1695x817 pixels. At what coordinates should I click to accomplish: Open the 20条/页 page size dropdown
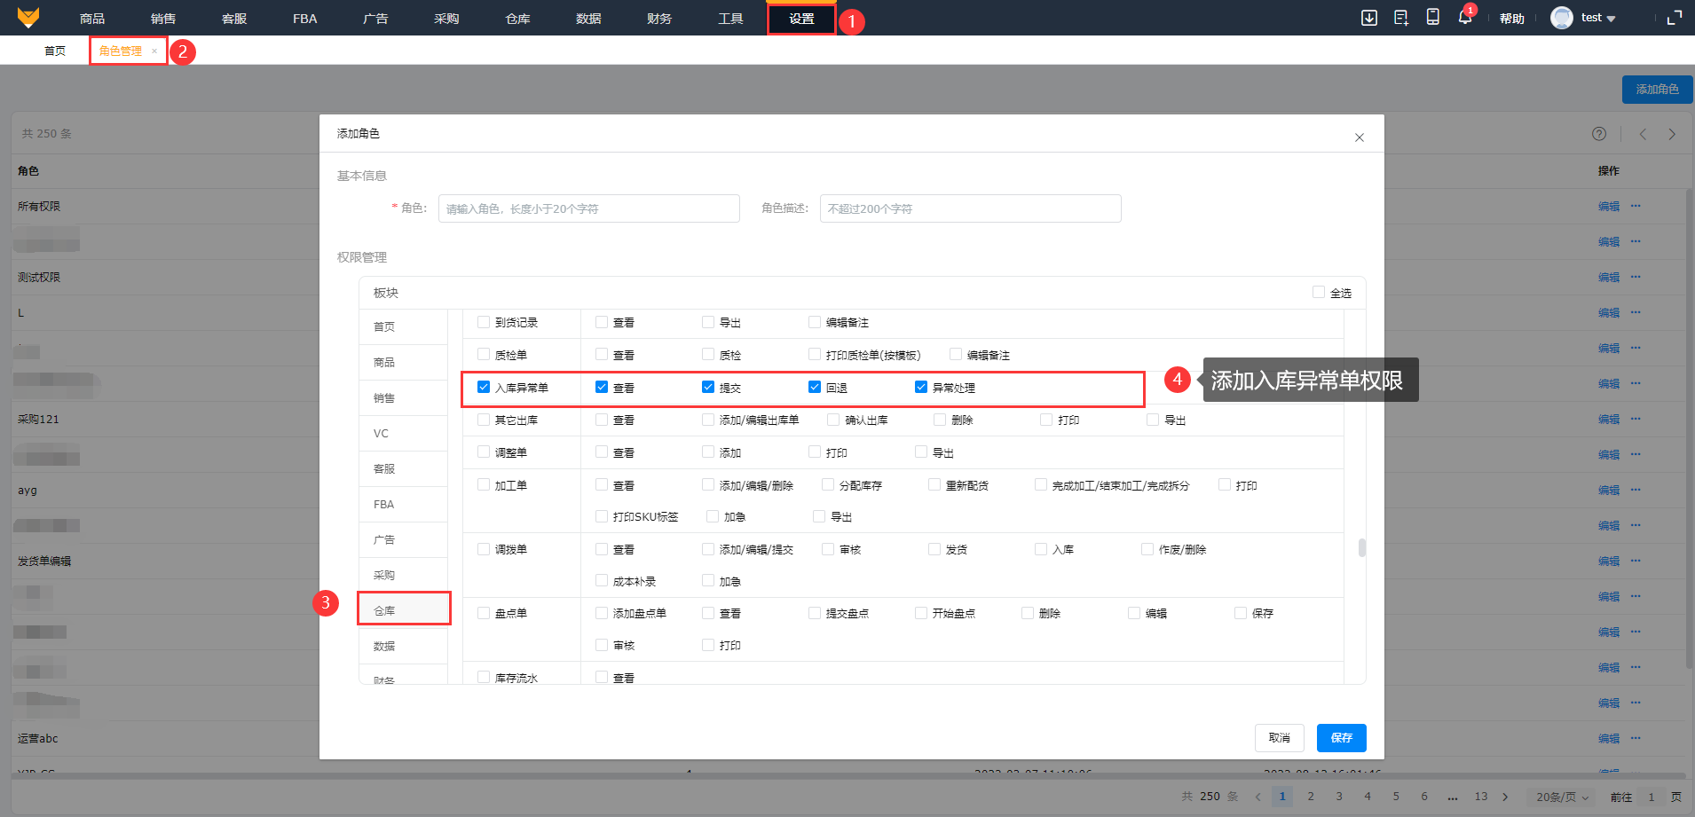click(x=1561, y=797)
